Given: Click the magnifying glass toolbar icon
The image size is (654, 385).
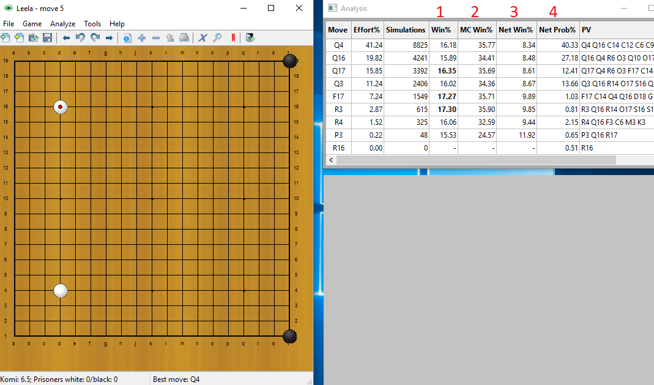Looking at the screenshot, I should click(217, 38).
